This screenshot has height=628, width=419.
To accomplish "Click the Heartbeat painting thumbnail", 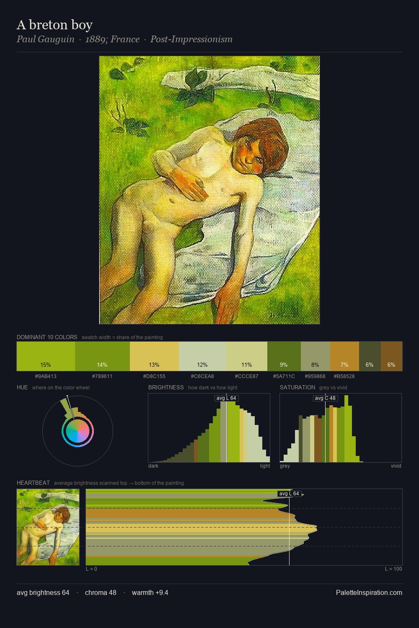I will pyautogui.click(x=48, y=527).
